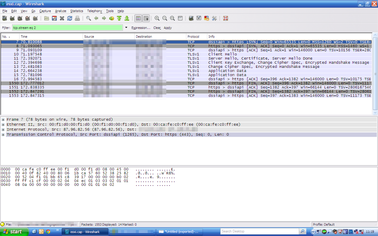Jump to the first packet
Screen dimensions: 378x236
tap(119, 18)
